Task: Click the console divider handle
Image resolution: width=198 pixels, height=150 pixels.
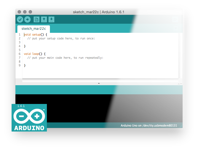Action: pos(99,84)
